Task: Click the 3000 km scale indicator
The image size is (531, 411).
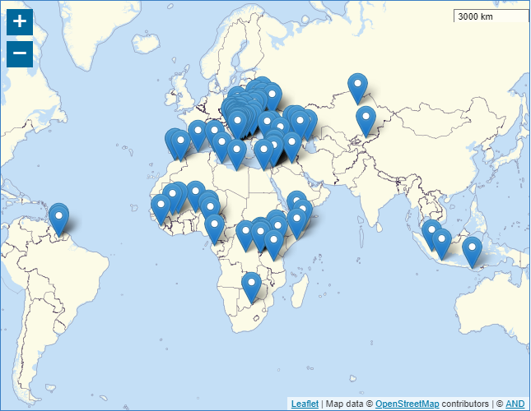Action: click(491, 16)
